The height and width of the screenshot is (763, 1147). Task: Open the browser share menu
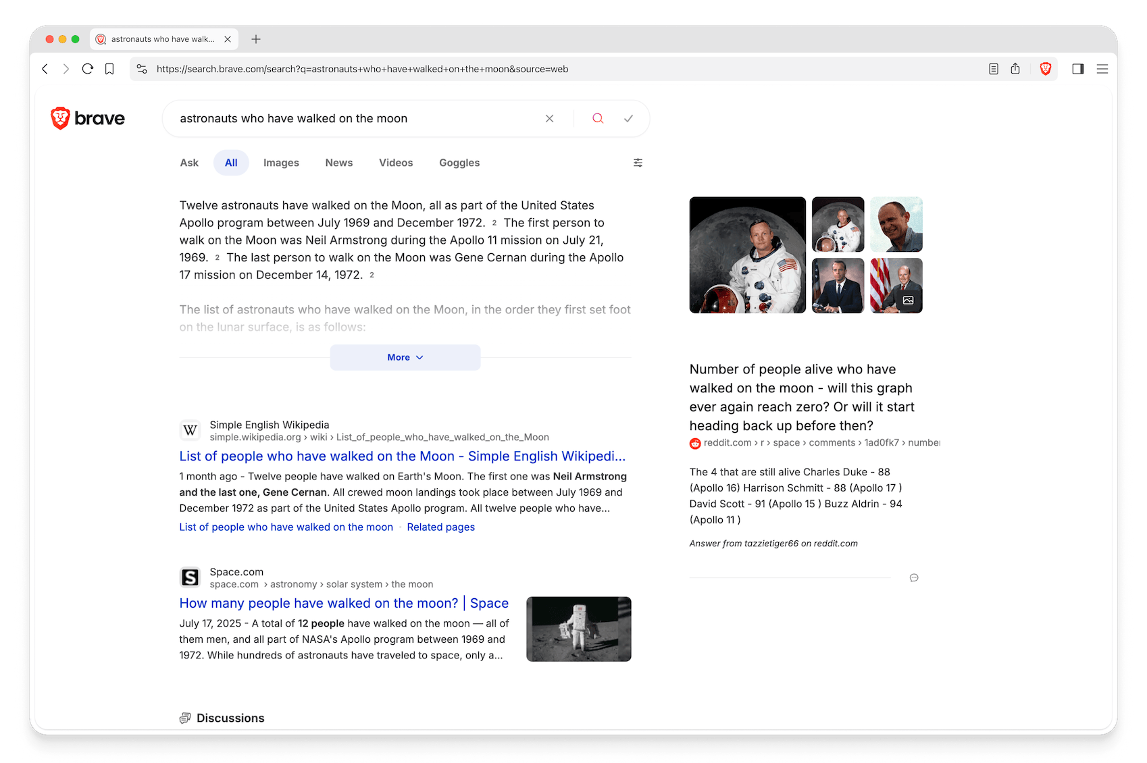coord(1015,69)
